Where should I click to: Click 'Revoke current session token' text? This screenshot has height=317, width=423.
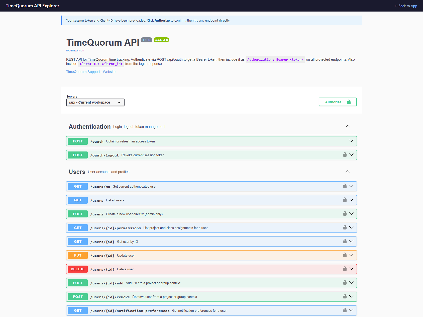point(143,155)
